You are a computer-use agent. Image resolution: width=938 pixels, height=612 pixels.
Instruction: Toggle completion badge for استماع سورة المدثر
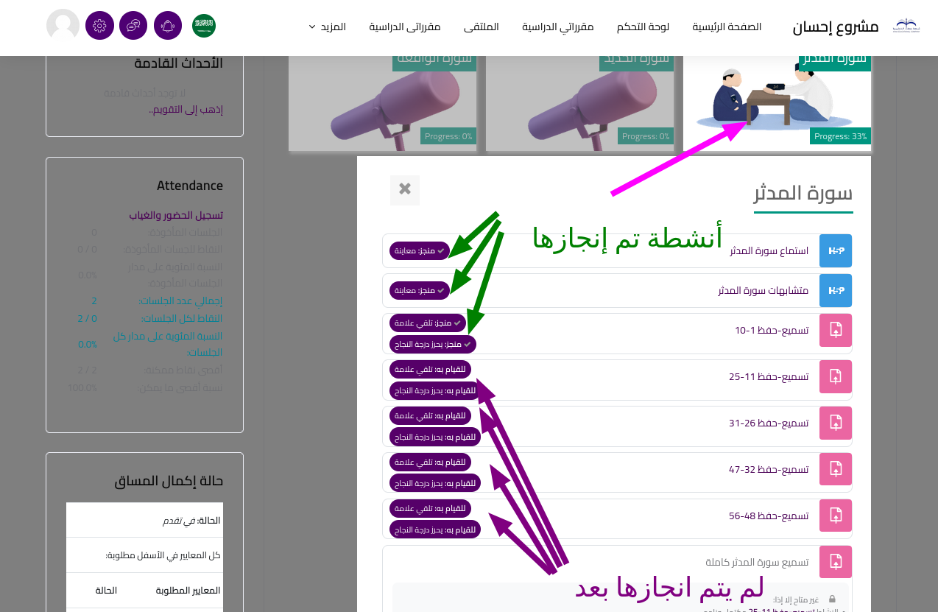pyautogui.click(x=420, y=250)
